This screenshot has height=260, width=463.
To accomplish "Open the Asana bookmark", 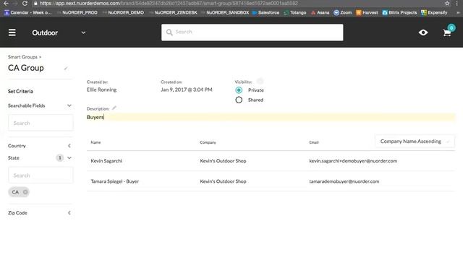I will (320, 13).
